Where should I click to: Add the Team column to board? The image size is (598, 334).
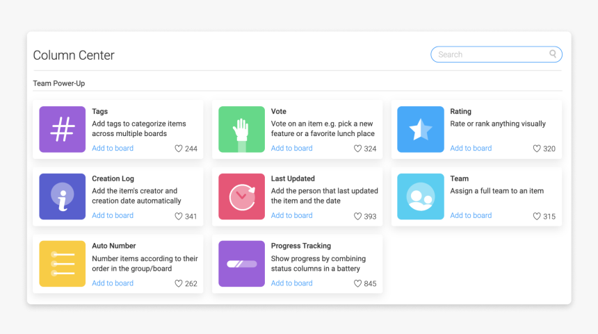click(471, 215)
